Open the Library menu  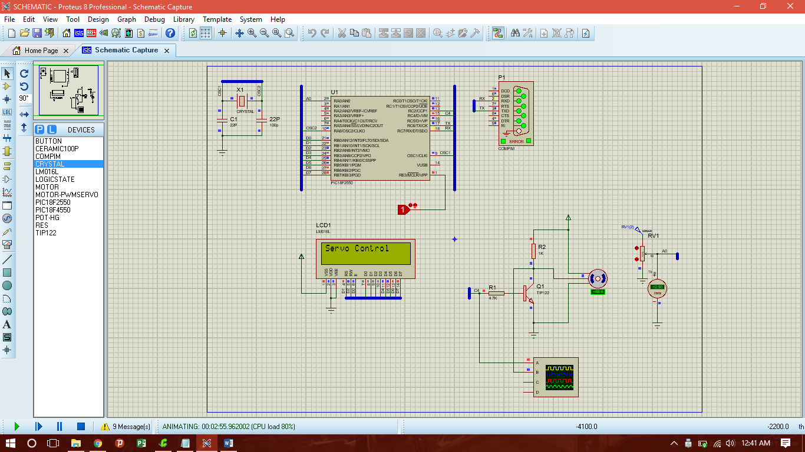click(x=184, y=19)
